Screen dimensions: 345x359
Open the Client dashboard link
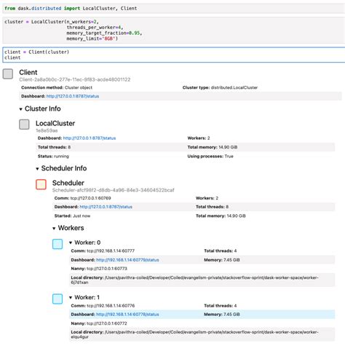73,96
